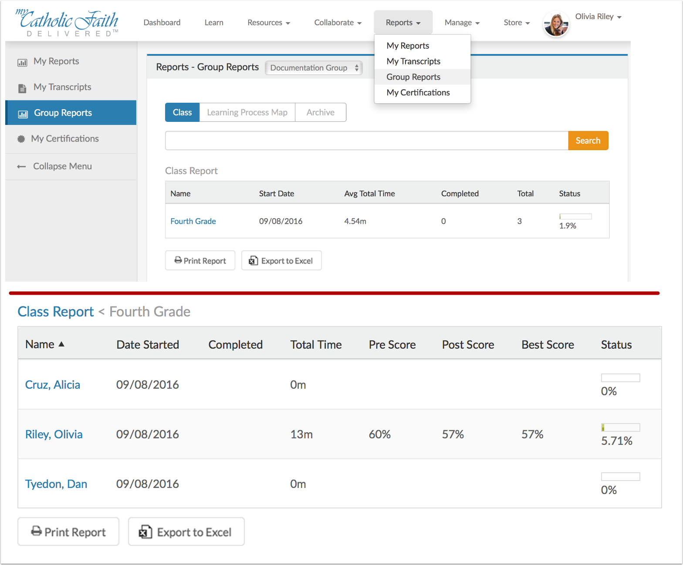Expand the Manage menu
683x565 pixels.
point(462,23)
